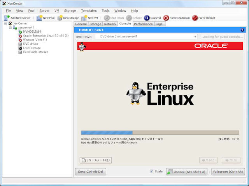Click Send Ctrl-Alt-Del button
Viewport: 249px width, 186px height.
pyautogui.click(x=91, y=172)
